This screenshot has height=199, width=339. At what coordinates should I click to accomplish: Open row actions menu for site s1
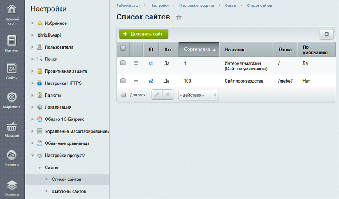[136, 63]
